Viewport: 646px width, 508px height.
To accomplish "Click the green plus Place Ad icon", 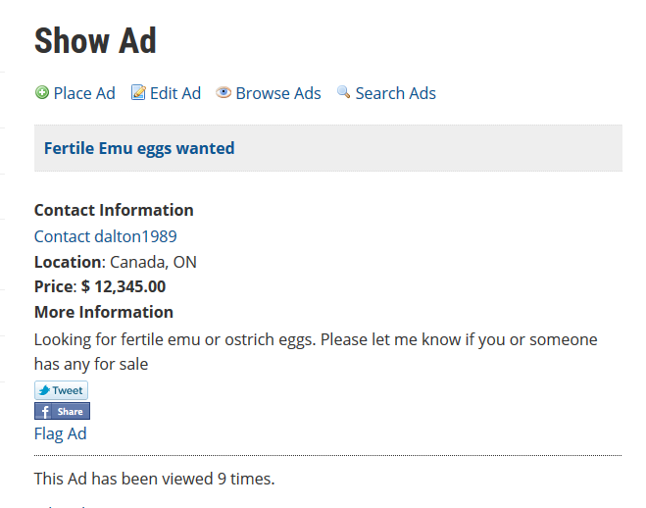I will tap(41, 93).
